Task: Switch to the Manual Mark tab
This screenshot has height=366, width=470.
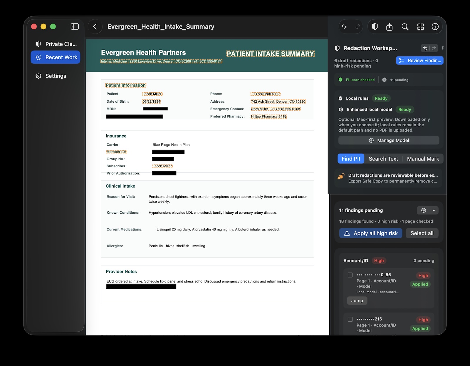Action: click(423, 159)
